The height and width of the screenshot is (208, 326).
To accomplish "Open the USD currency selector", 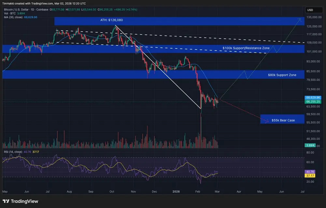I will click(x=314, y=10).
